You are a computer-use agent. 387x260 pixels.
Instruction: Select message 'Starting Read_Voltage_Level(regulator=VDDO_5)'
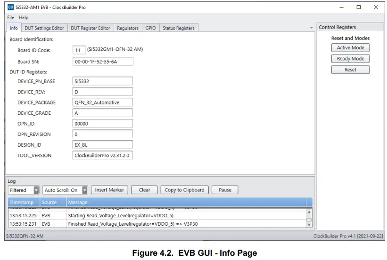click(121, 216)
